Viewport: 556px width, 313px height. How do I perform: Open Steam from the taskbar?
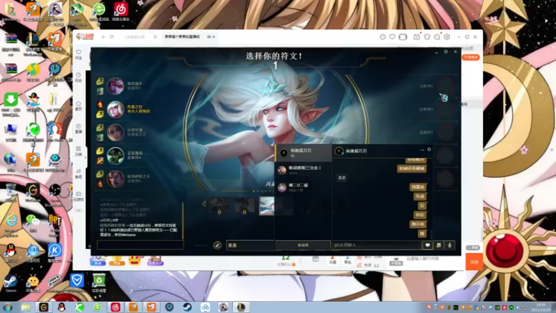pyautogui.click(x=187, y=307)
